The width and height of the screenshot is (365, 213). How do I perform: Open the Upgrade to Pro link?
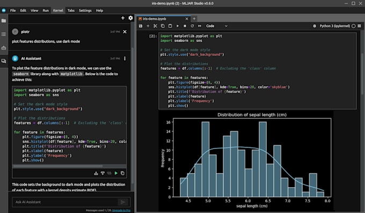click(121, 210)
